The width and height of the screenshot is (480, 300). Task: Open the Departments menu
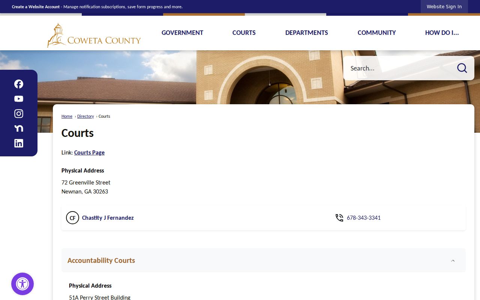coord(307,33)
